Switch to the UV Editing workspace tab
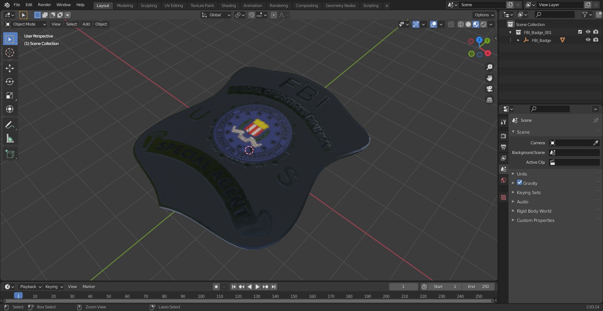 [x=173, y=5]
